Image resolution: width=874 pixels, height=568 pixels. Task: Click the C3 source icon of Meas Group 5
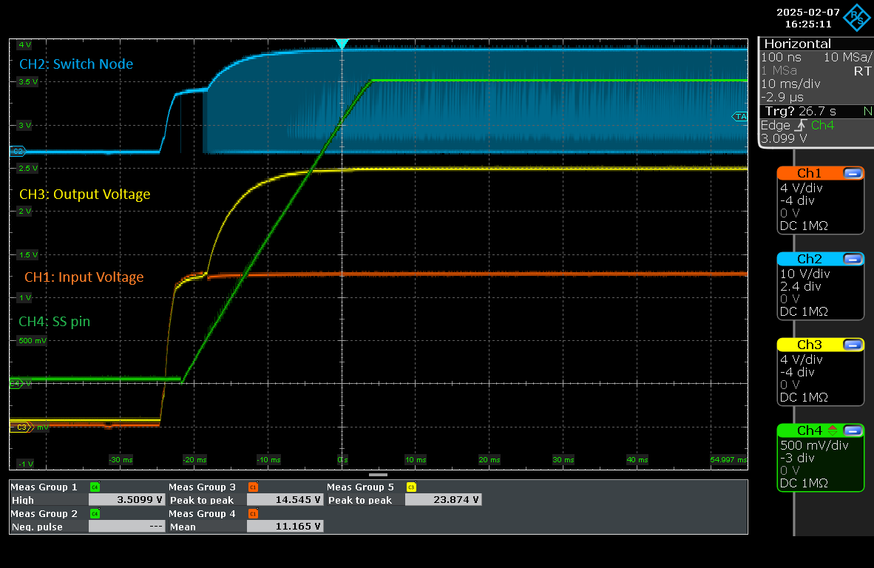411,487
